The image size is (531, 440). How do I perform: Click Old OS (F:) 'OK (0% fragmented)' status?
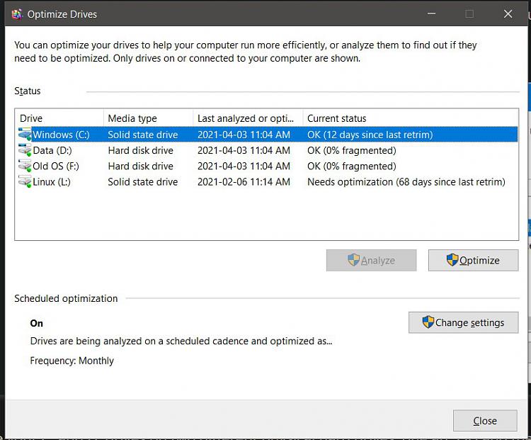click(x=351, y=166)
